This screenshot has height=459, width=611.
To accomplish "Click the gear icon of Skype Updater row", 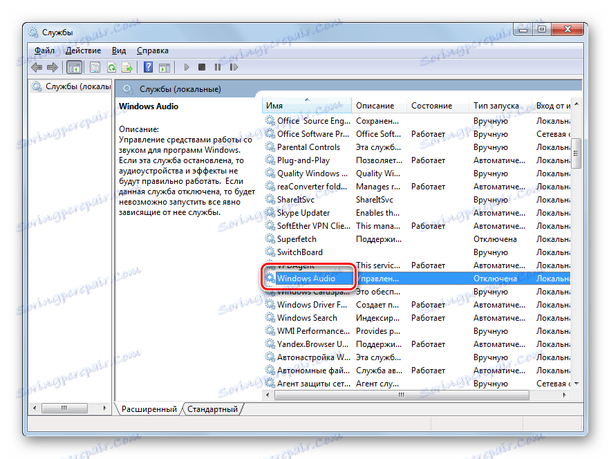I will (x=270, y=212).
